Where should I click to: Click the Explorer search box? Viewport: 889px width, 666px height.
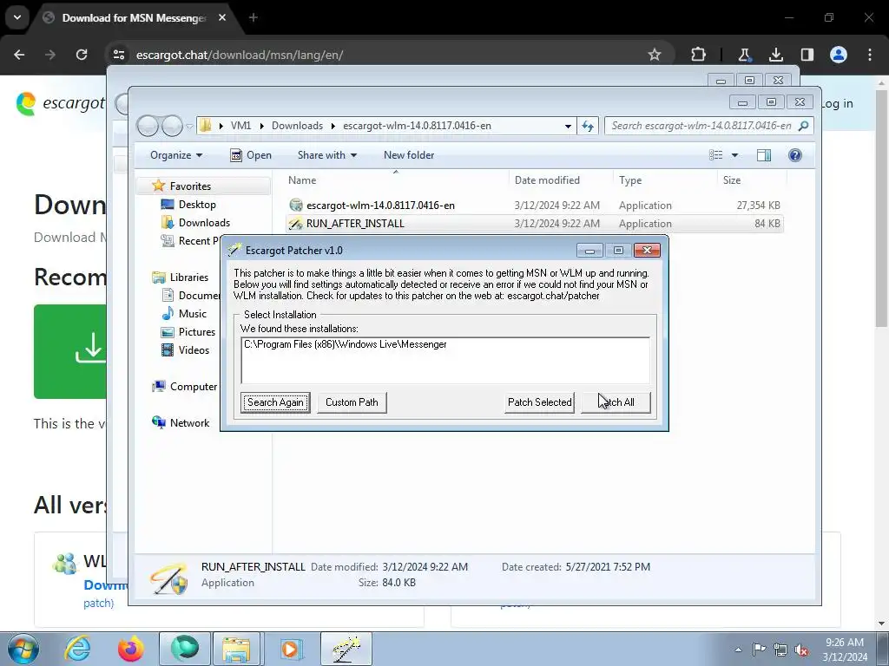[x=708, y=126]
